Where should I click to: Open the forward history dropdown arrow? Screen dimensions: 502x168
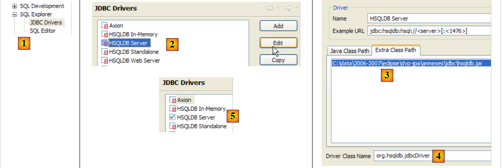[296, 8]
